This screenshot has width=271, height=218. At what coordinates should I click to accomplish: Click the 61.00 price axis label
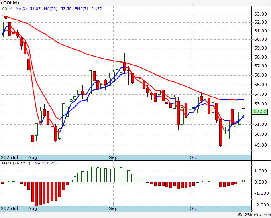coord(261,31)
